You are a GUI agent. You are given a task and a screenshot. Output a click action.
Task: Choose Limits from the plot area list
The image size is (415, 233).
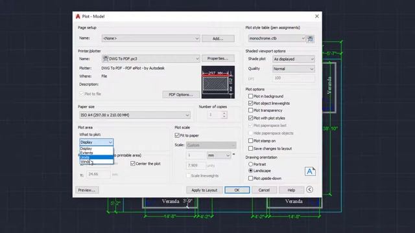[97, 157]
